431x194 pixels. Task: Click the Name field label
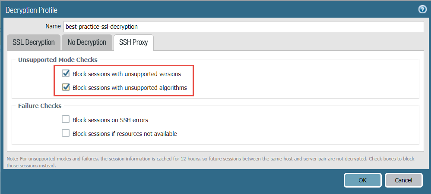53,27
